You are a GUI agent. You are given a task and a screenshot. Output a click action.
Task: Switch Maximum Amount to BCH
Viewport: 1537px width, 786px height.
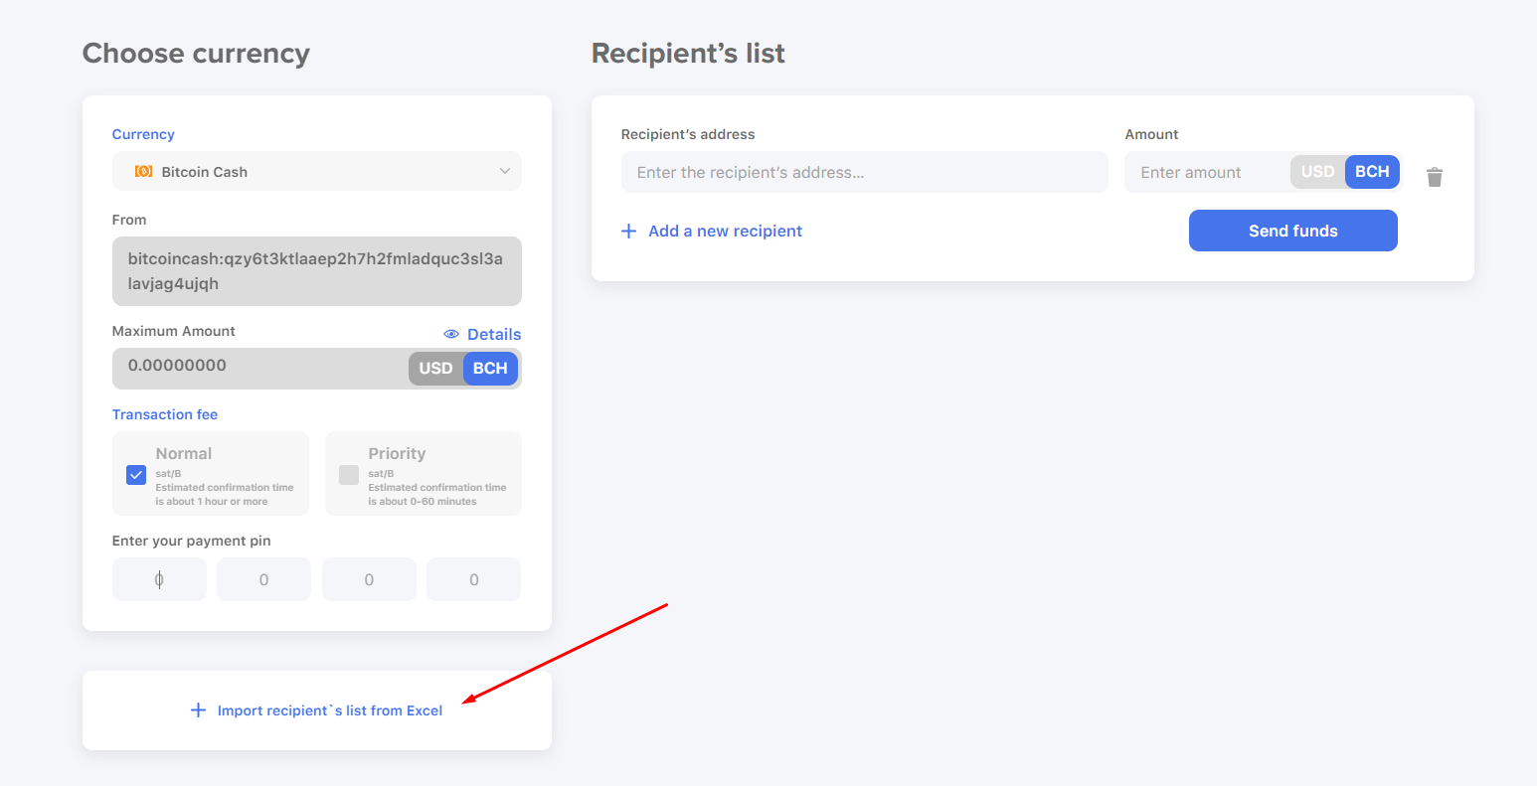490,369
